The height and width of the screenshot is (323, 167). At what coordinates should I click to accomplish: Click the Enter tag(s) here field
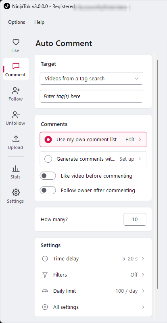click(x=92, y=96)
